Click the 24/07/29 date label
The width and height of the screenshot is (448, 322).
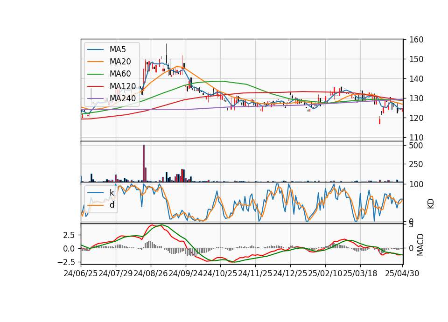[116, 273]
